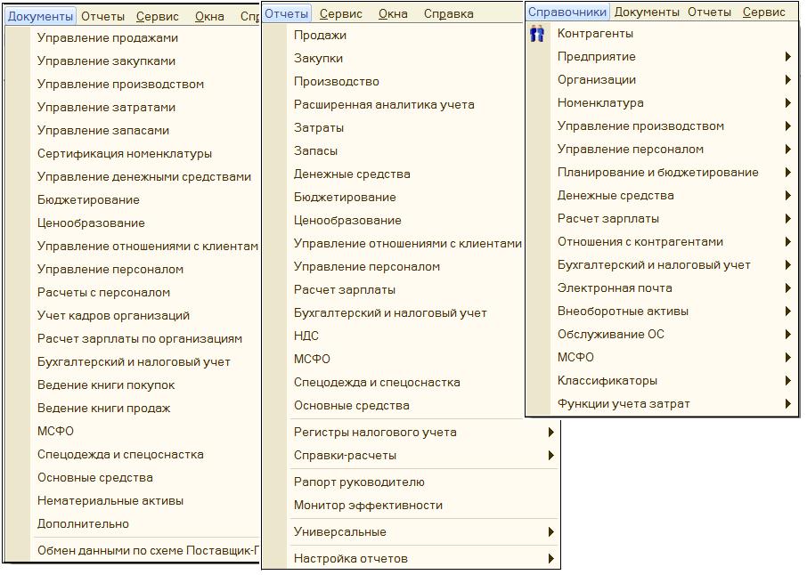Select Расширенная аналитика учета report

click(x=384, y=105)
